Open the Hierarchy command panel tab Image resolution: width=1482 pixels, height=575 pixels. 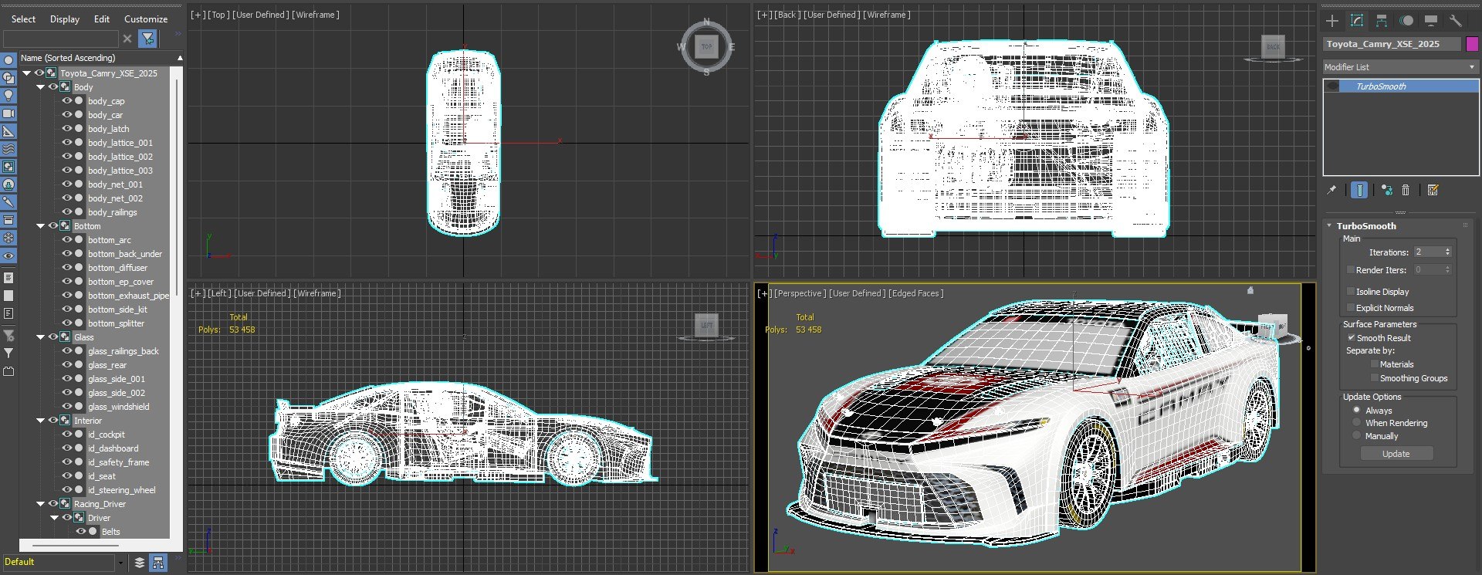(x=1382, y=21)
